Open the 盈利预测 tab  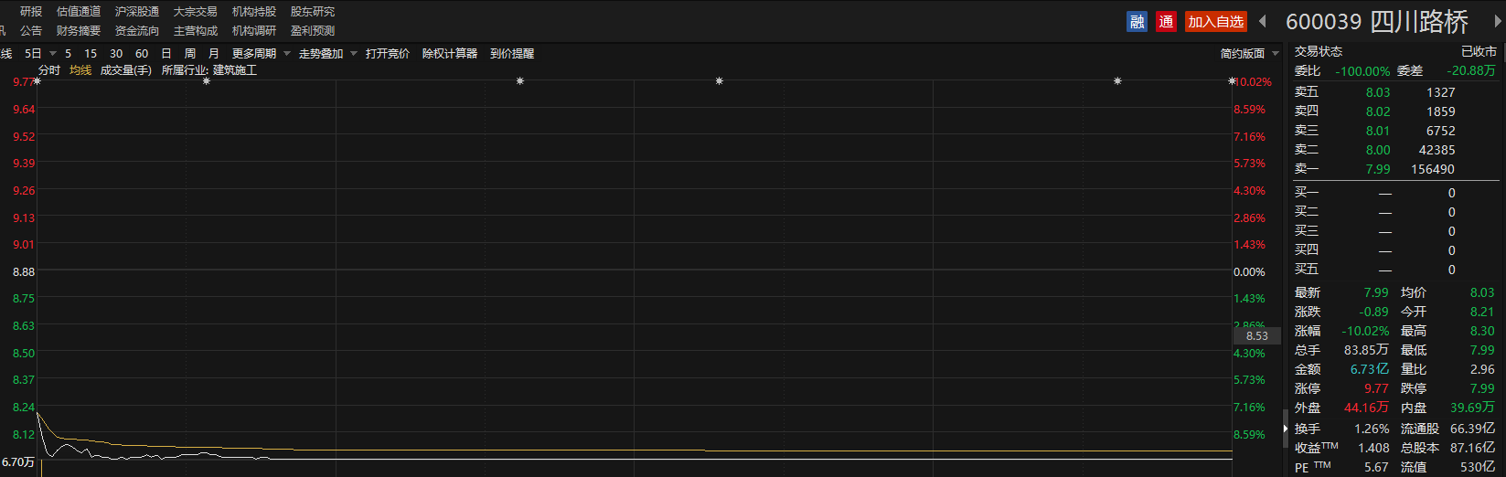pos(313,31)
